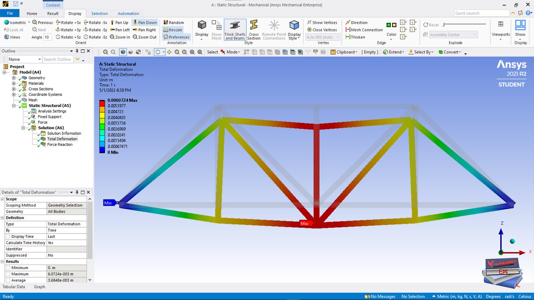Toggle Thick Shells and Beams display
This screenshot has width=534, height=300.
click(235, 30)
